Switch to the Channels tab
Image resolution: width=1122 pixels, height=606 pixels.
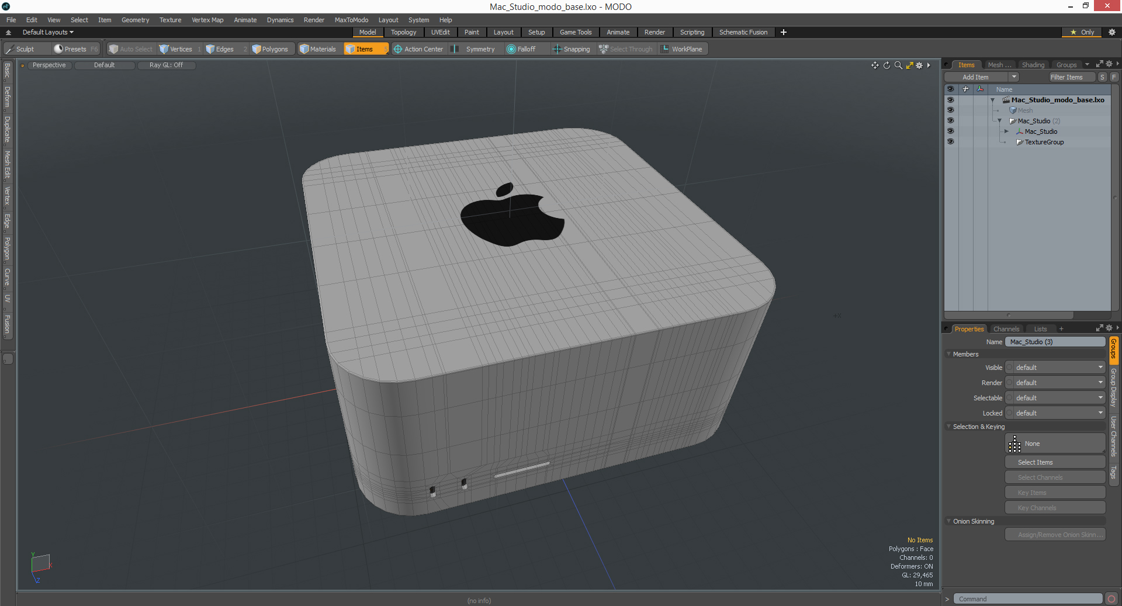pos(1006,329)
